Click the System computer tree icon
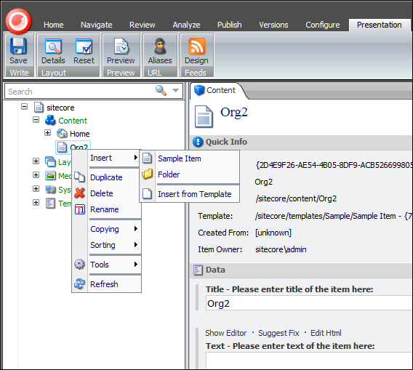 pos(50,189)
